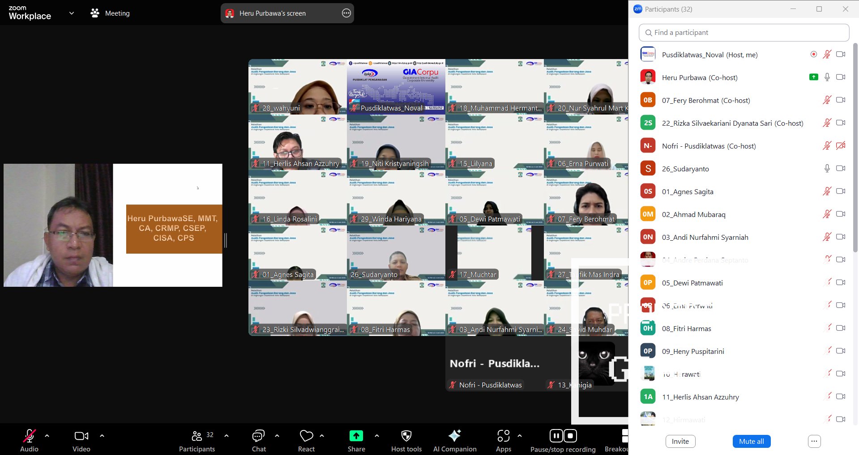Click the React heart icon
The image size is (859, 455).
(x=306, y=436)
